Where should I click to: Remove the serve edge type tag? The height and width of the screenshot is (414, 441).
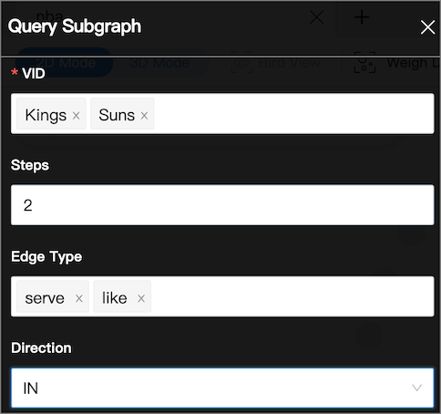pyautogui.click(x=79, y=298)
